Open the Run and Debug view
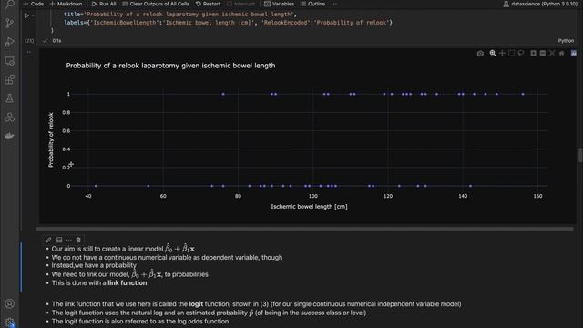Screen dimensions: 583x328 (9, 42)
